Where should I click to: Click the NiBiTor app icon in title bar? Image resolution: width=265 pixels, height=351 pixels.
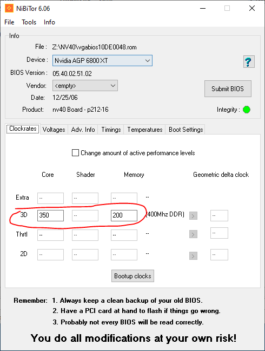9,8
